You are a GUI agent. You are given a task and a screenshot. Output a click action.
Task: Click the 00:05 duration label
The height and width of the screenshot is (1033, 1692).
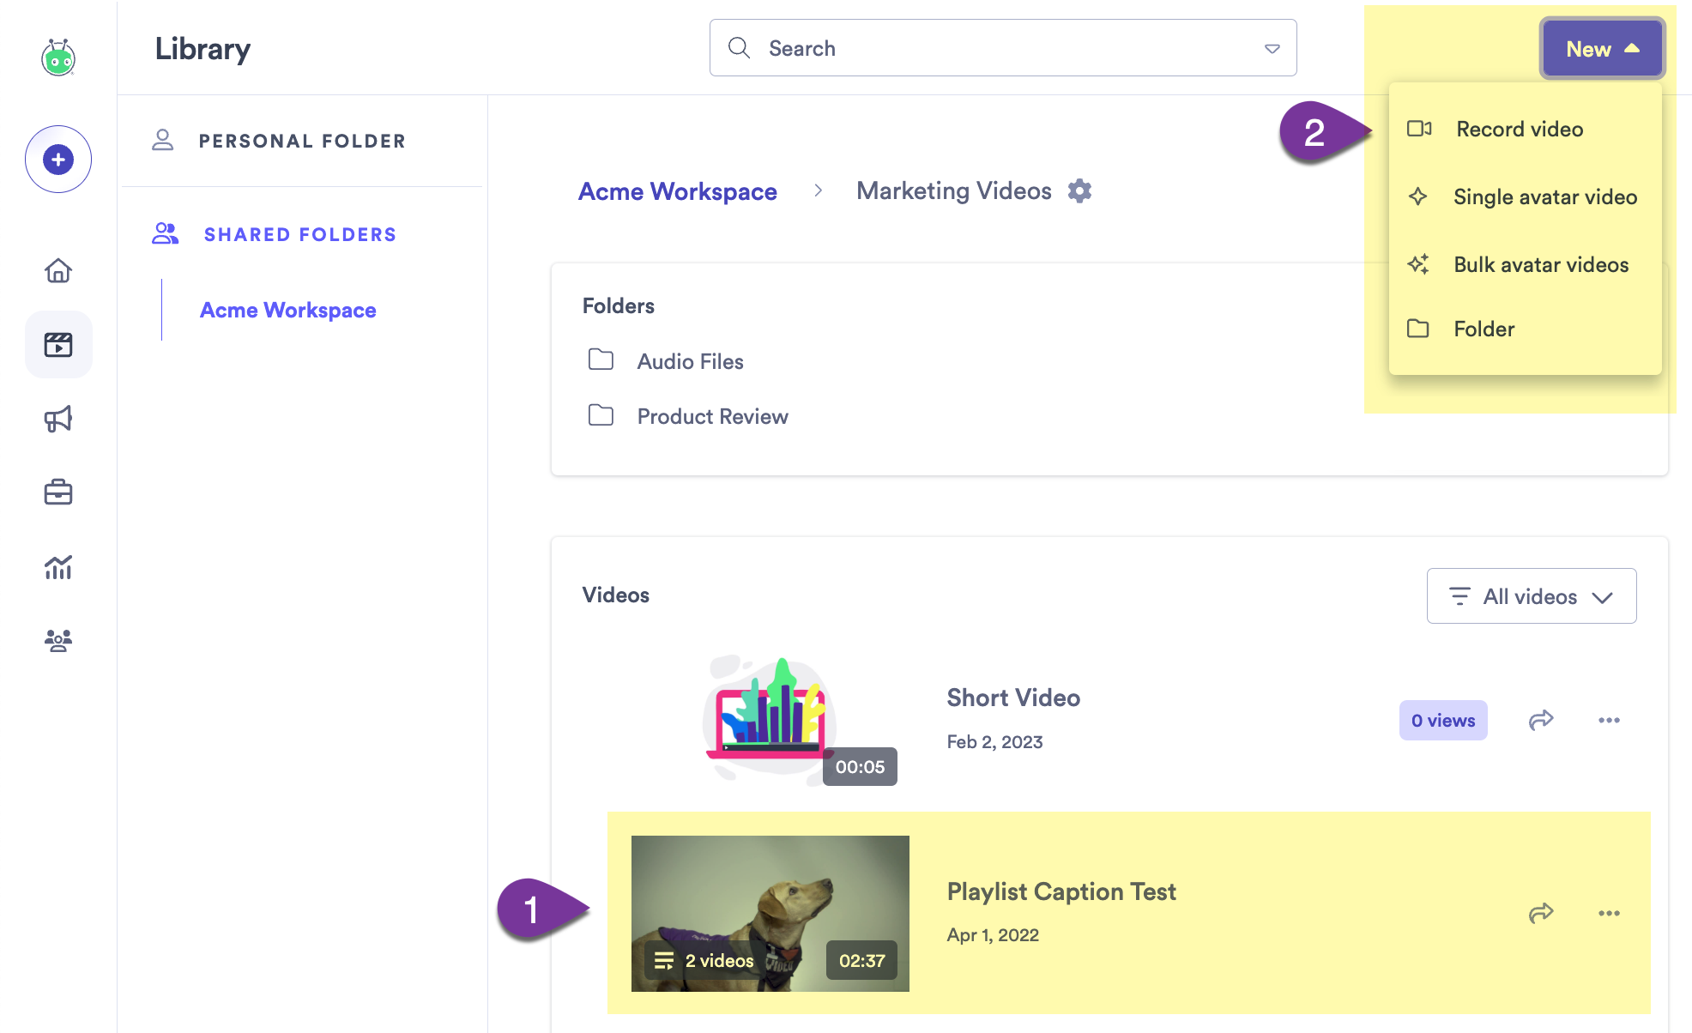860,766
